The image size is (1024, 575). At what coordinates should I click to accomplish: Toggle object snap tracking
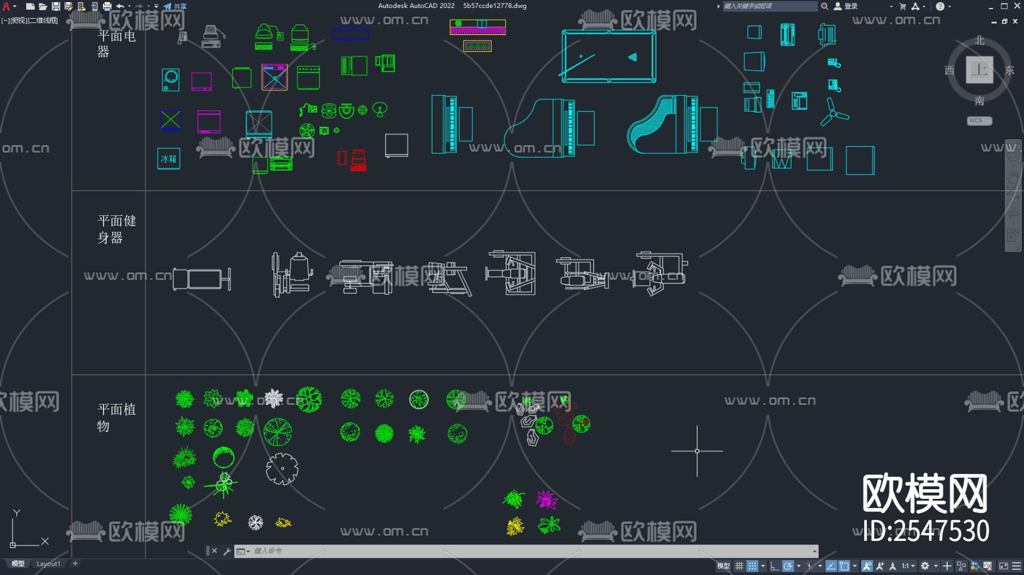(831, 566)
